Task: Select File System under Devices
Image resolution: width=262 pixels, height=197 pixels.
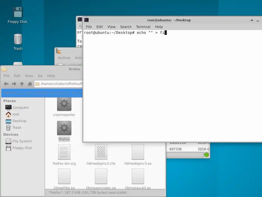Action: [19, 141]
